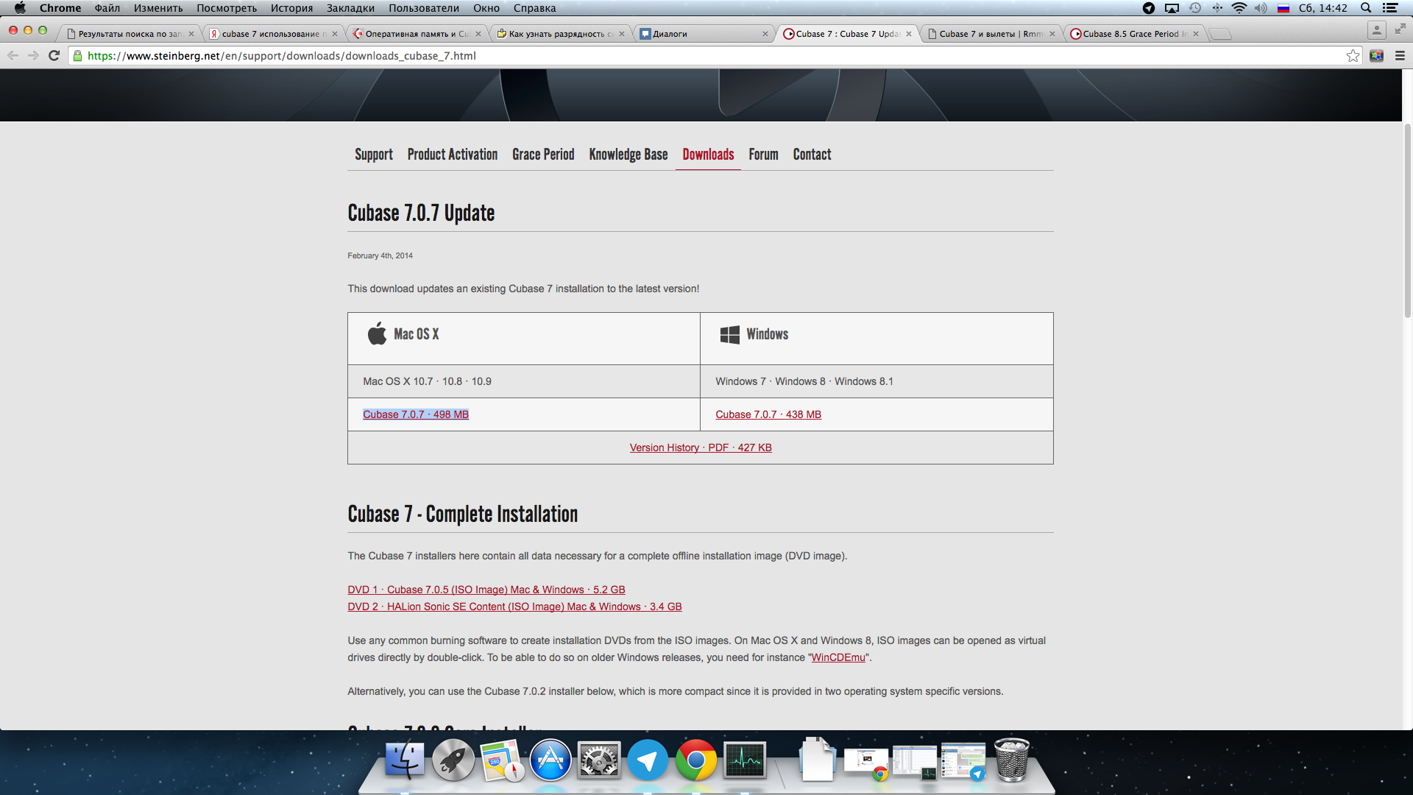1413x795 pixels.
Task: Switch to Cubase 8.5 Grace Period tab
Action: 1133,34
